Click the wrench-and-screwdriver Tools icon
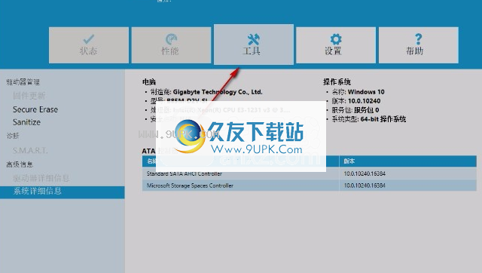Screen dimensions: 482x273 point(254,39)
